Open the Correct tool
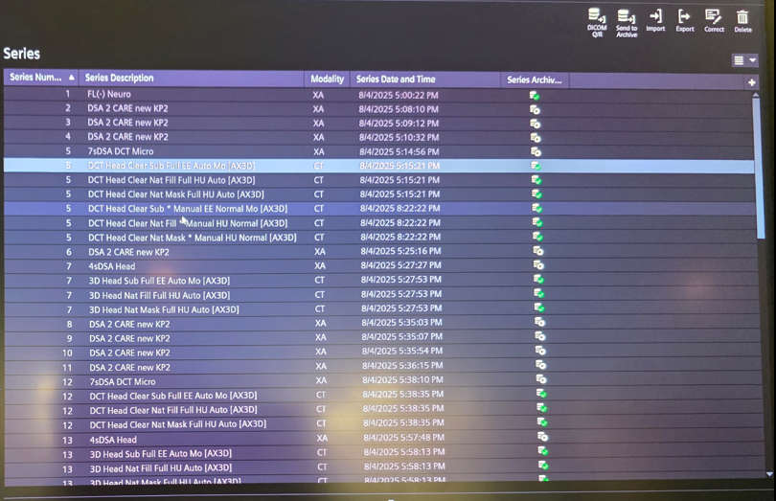The height and width of the screenshot is (501, 776). point(714,17)
